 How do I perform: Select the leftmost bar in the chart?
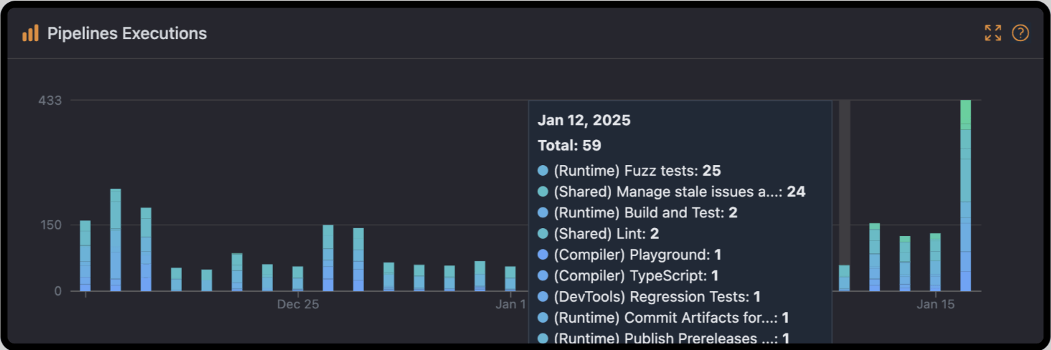85,256
